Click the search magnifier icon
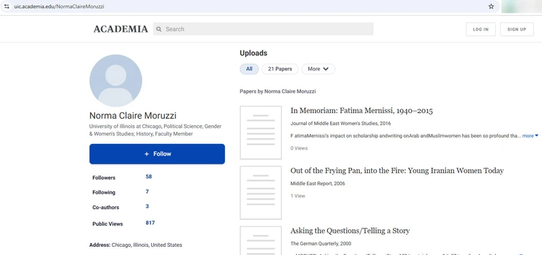This screenshot has width=542, height=255. (159, 29)
